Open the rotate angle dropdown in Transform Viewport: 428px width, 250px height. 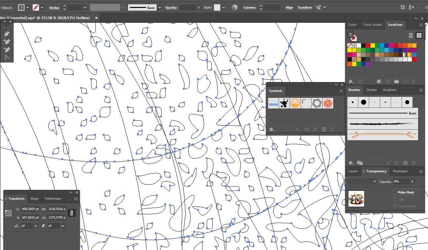[x=36, y=226]
